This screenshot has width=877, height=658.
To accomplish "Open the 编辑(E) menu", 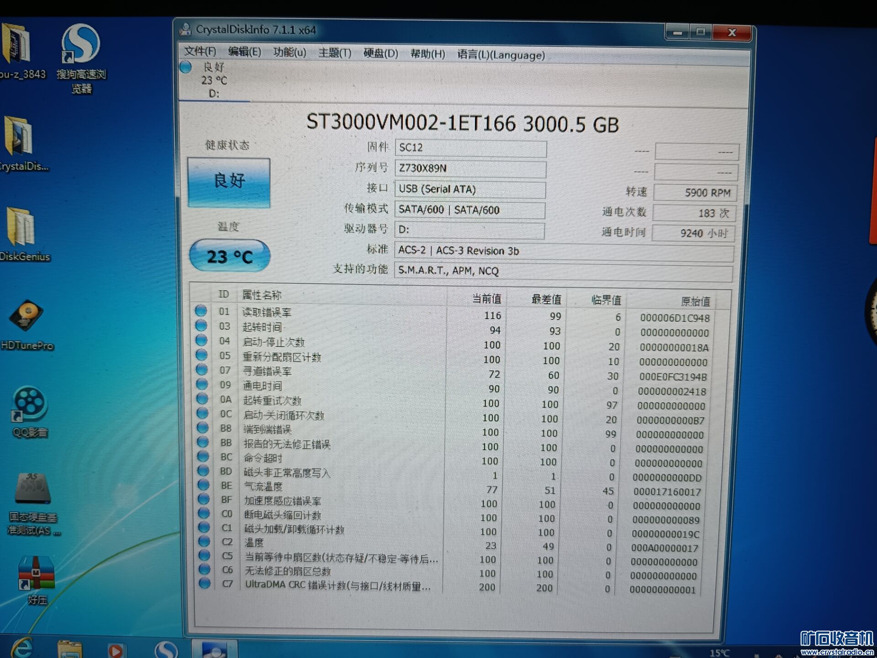I will (244, 52).
